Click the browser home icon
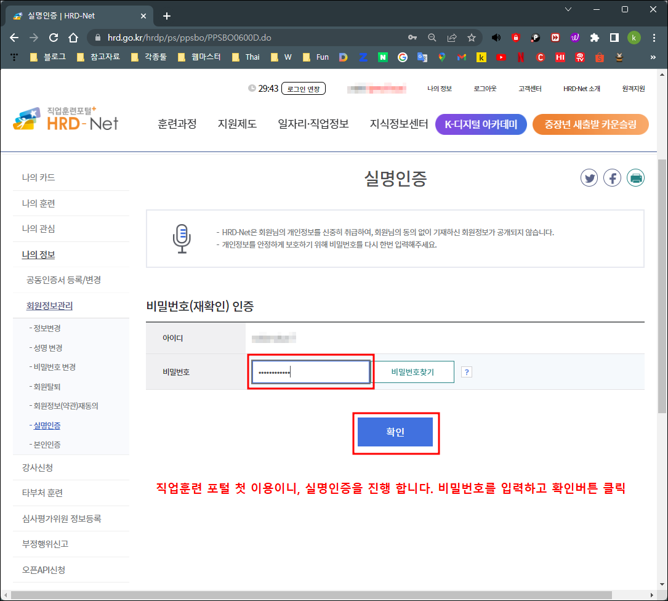Viewport: 668px width, 601px height. coord(73,37)
